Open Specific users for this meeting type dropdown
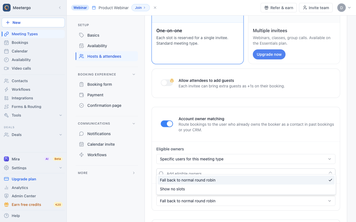This screenshot has width=356, height=222. pos(246,159)
